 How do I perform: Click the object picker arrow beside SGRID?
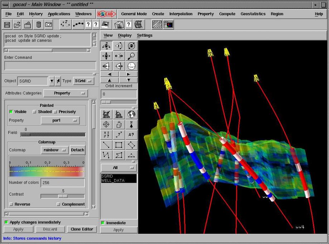pyautogui.click(x=58, y=81)
